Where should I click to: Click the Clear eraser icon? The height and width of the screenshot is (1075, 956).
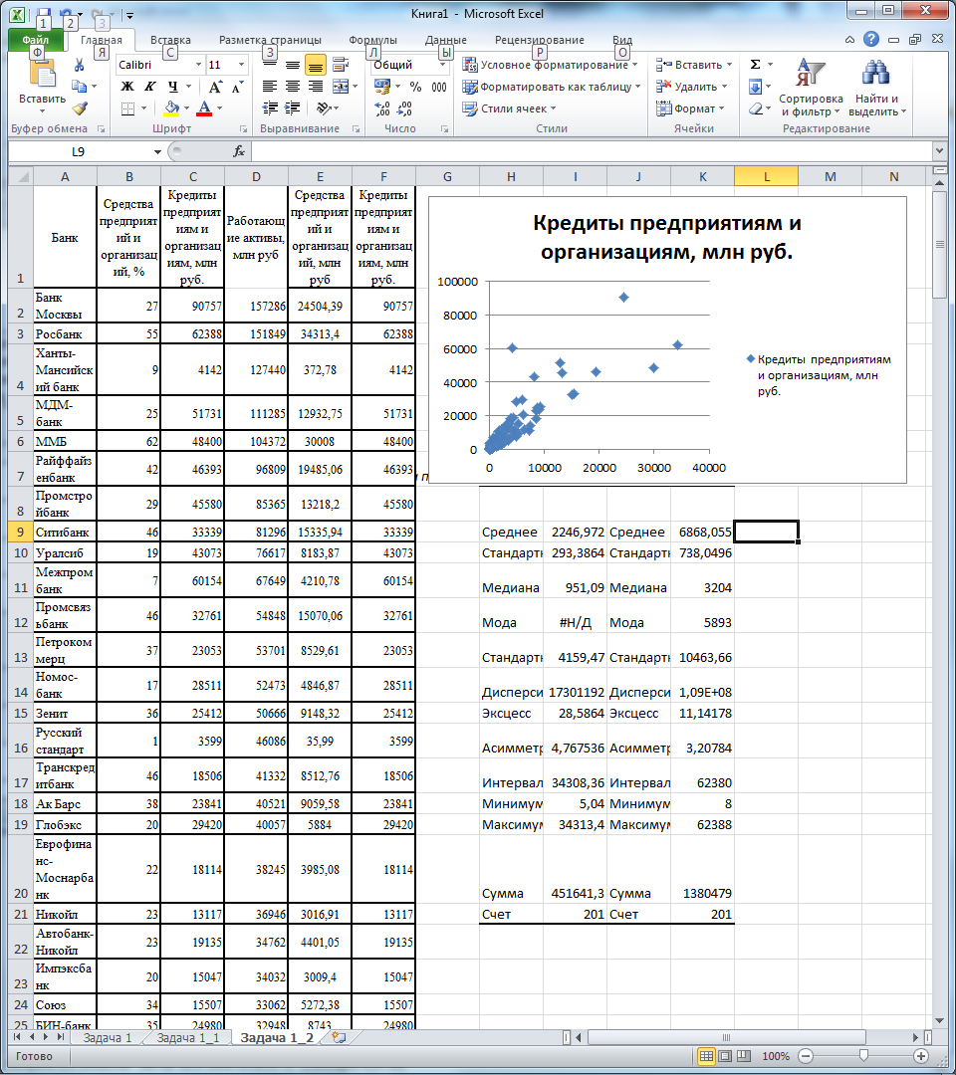756,108
